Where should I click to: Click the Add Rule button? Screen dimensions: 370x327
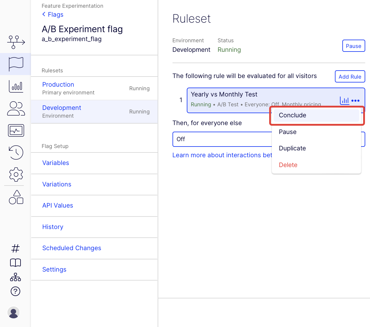pyautogui.click(x=350, y=77)
